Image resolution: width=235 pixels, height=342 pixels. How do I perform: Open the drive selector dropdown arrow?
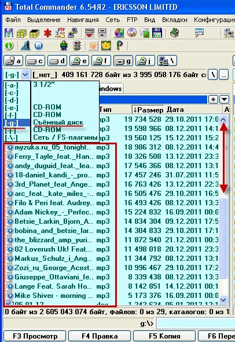tap(25, 75)
